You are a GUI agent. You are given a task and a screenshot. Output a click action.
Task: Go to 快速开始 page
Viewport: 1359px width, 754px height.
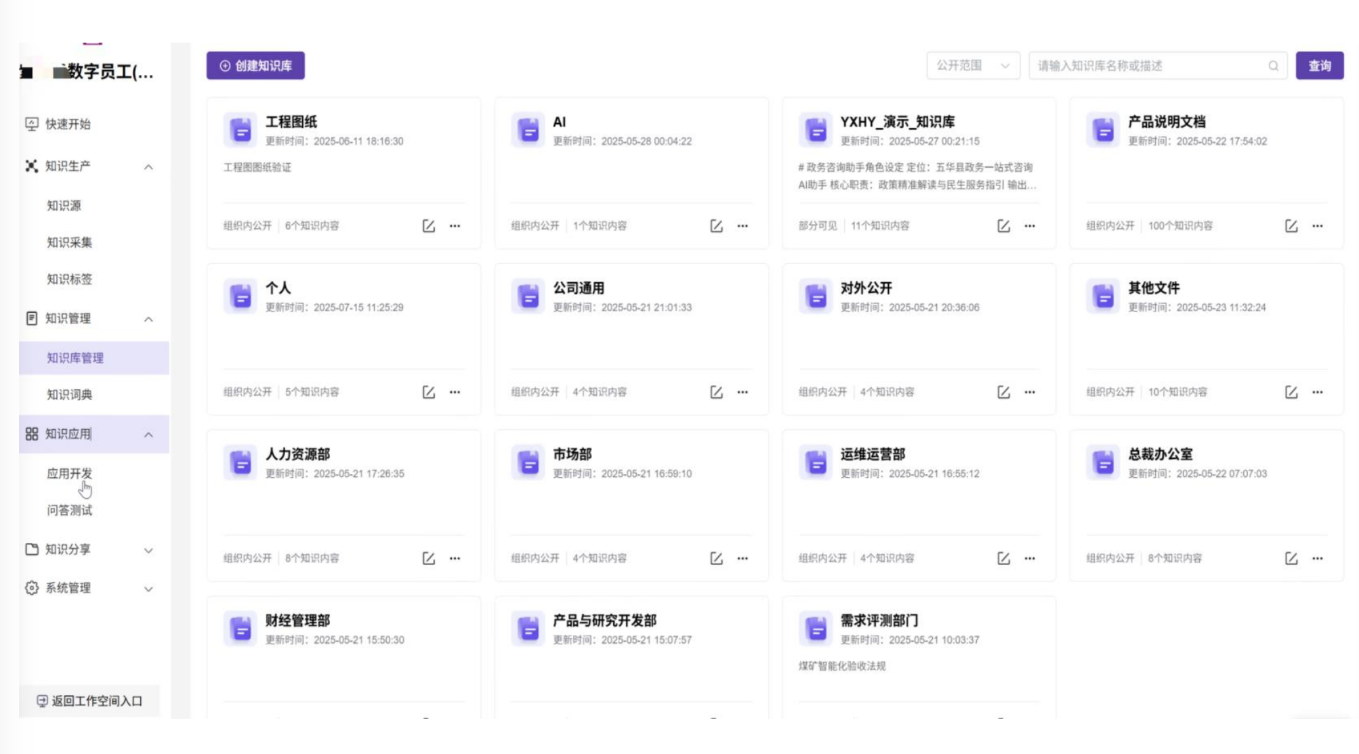click(x=67, y=124)
